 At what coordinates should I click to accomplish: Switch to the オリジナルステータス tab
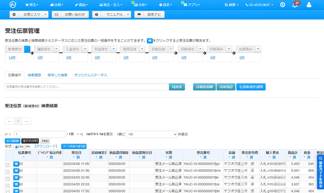(90, 75)
